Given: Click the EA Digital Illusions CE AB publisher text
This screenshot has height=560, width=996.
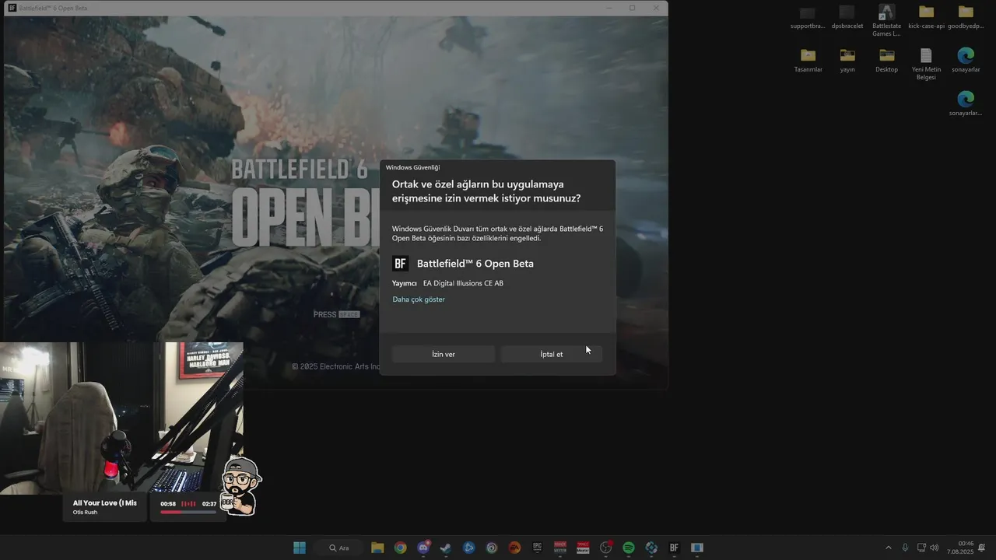Looking at the screenshot, I should coord(463,283).
